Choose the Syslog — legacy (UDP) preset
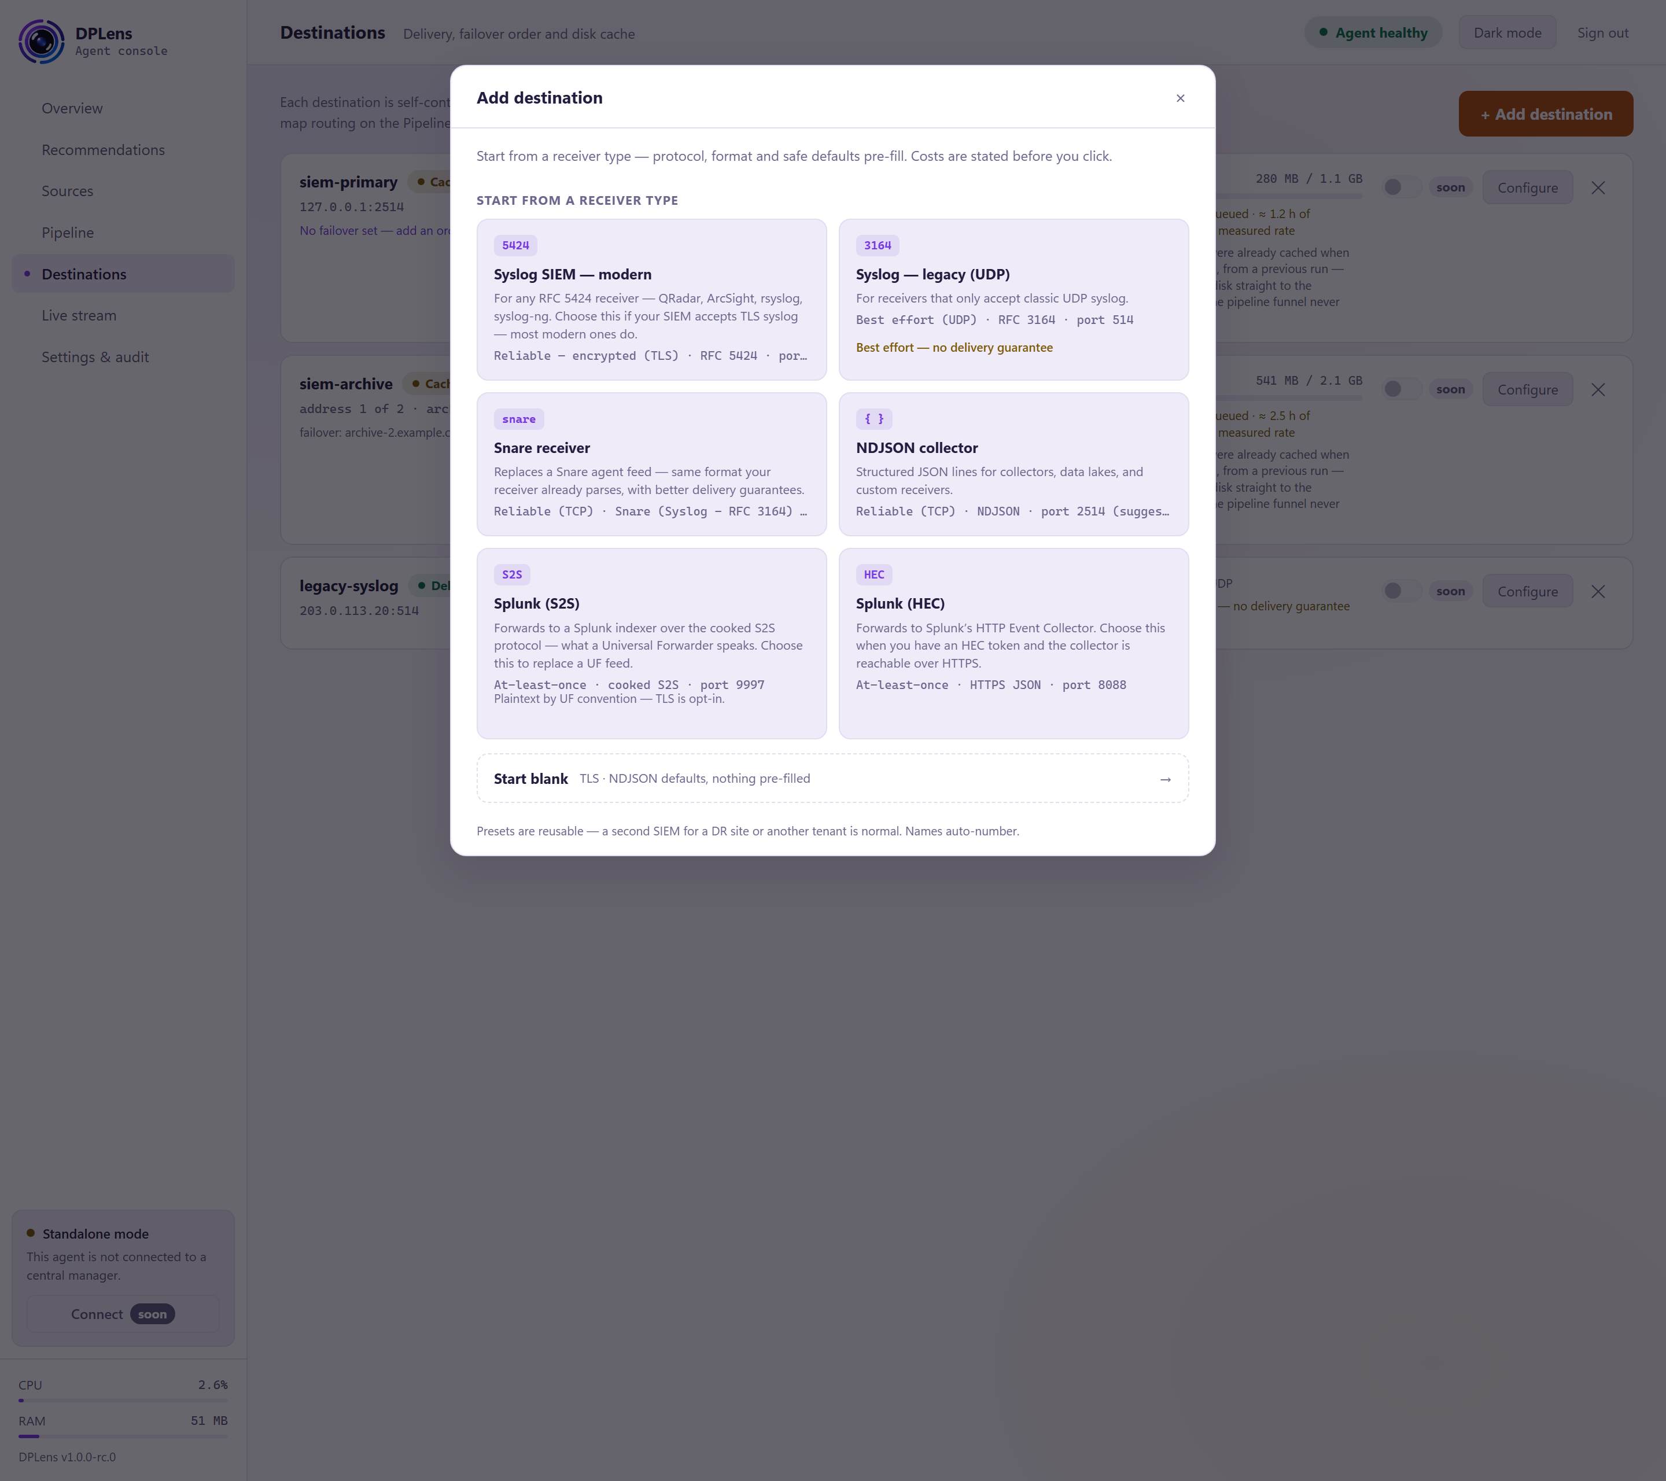 (1013, 299)
